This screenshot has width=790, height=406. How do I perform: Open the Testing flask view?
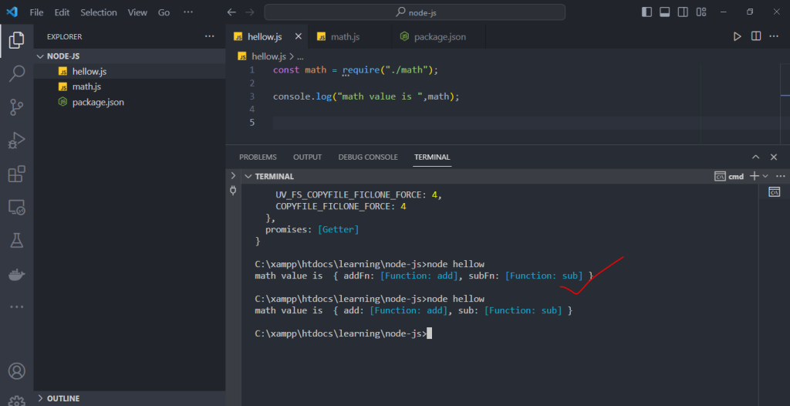(x=16, y=240)
